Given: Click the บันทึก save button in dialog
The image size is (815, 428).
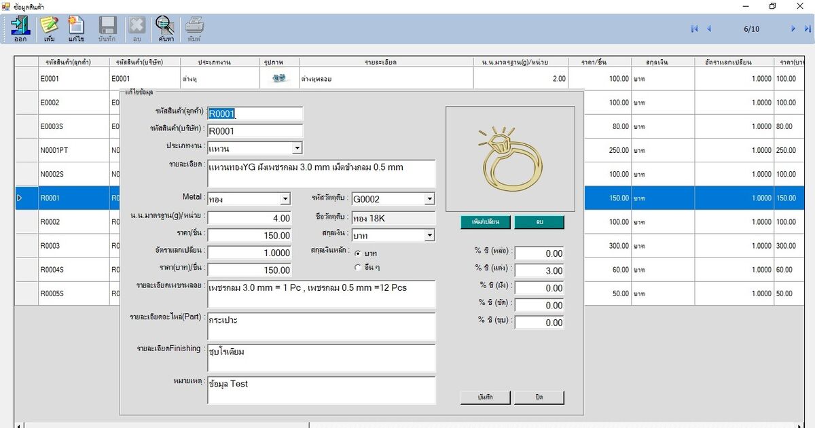Looking at the screenshot, I should point(485,397).
